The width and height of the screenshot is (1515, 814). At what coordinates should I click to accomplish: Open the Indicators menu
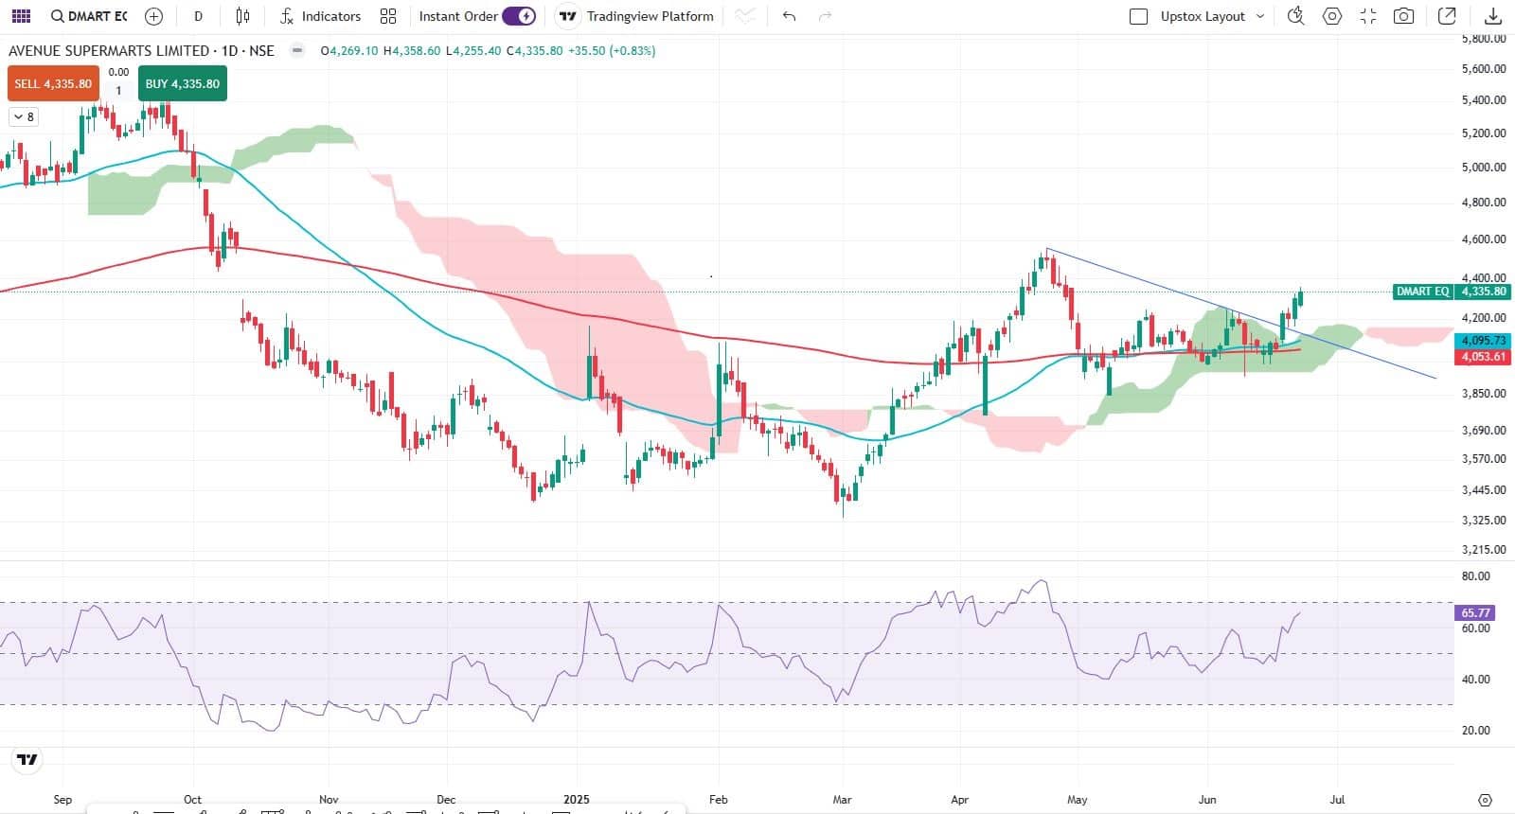(320, 16)
